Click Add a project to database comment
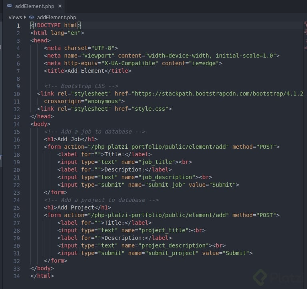The width and height of the screenshot is (307, 289). [101, 200]
